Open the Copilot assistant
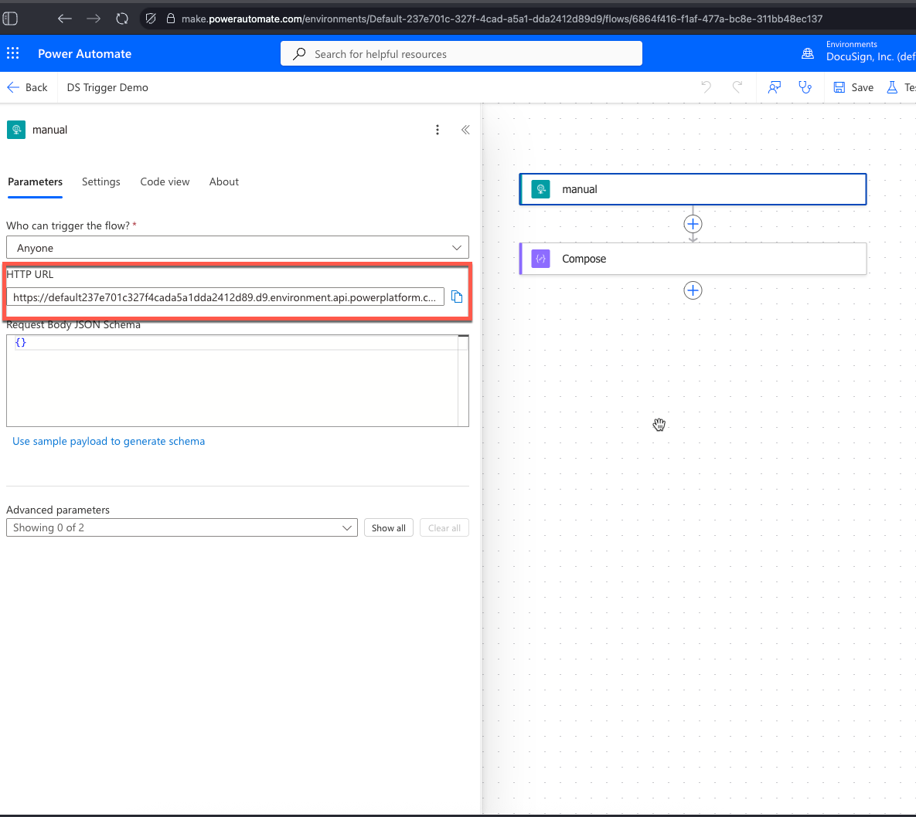 tap(774, 87)
